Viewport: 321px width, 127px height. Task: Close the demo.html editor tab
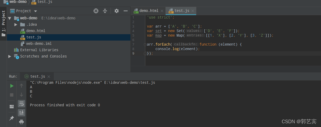pos(162,11)
